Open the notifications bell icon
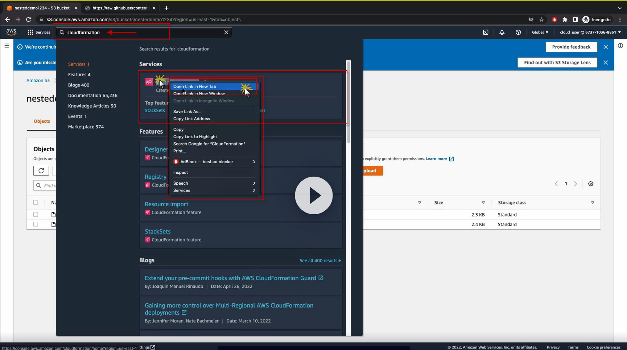The image size is (627, 350). tap(502, 32)
